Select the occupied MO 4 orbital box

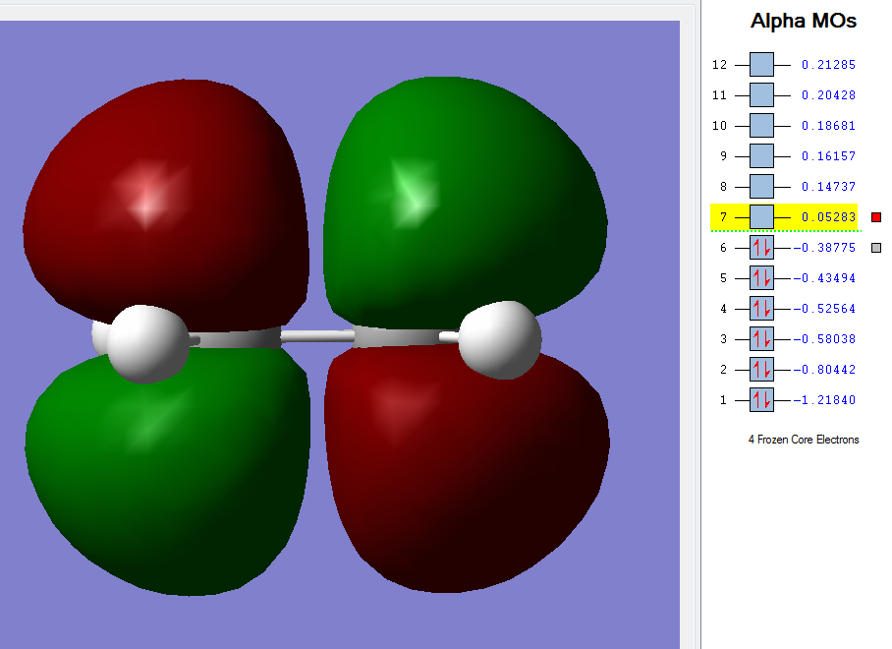[x=761, y=309]
